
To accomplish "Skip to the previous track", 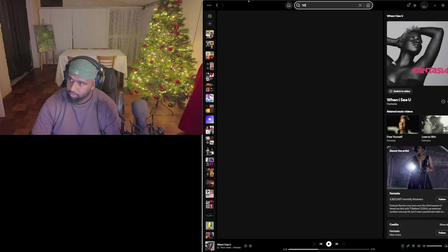I will tap(321, 244).
